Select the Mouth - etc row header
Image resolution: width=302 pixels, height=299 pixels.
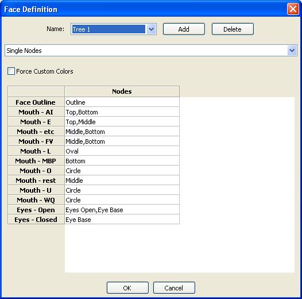[x=36, y=132]
